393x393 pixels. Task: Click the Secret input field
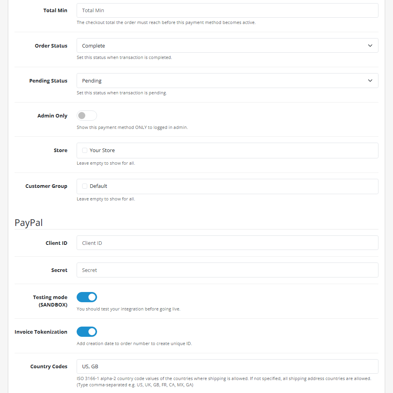pyautogui.click(x=227, y=270)
